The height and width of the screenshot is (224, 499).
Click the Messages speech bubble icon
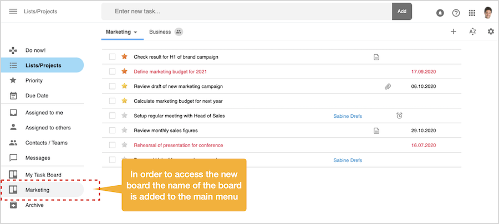pyautogui.click(x=13, y=158)
